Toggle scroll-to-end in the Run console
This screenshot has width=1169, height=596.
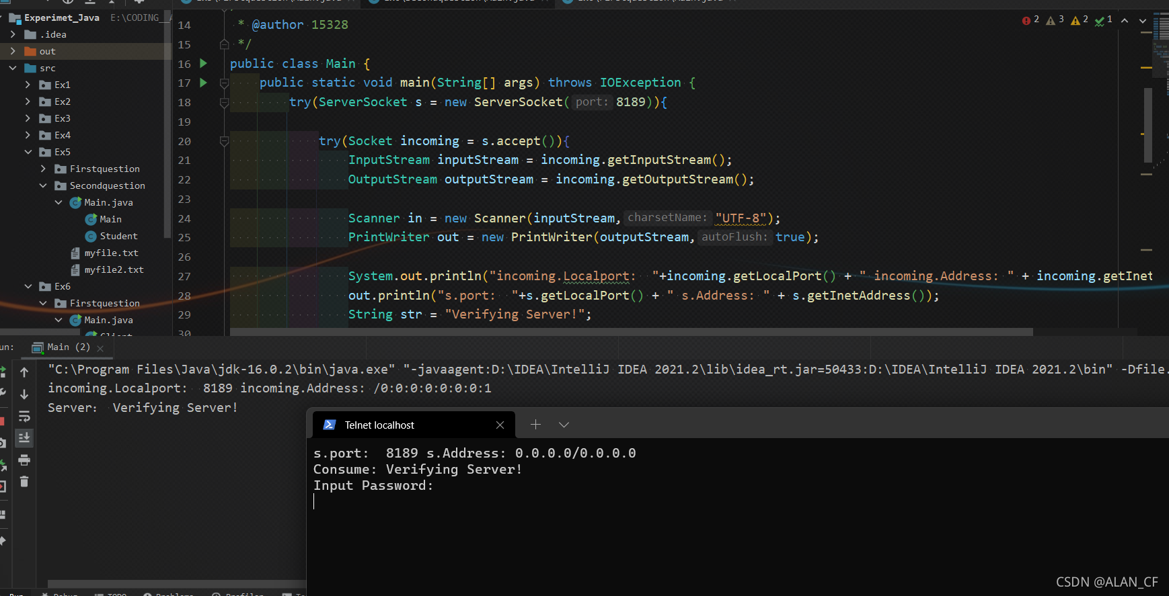(x=24, y=438)
